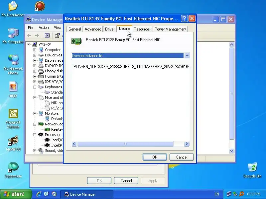Select the Details tab

tap(124, 29)
